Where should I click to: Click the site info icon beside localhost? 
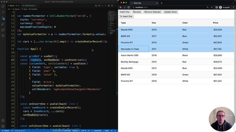pos(133,7)
